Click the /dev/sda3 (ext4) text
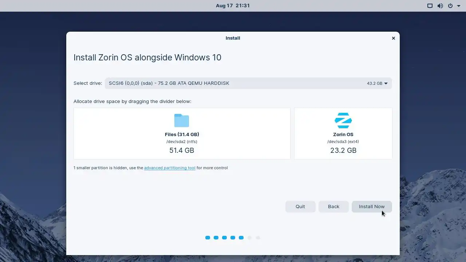466x262 pixels. [x=343, y=142]
